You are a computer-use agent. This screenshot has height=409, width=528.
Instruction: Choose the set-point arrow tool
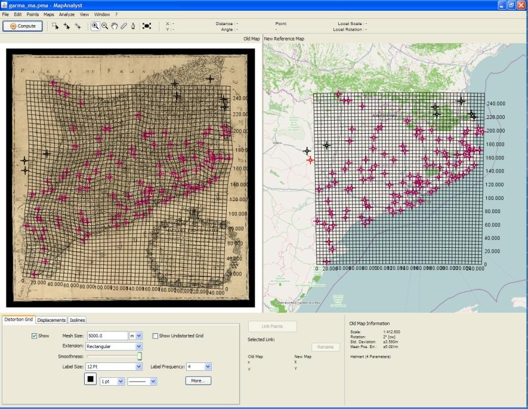(x=67, y=26)
